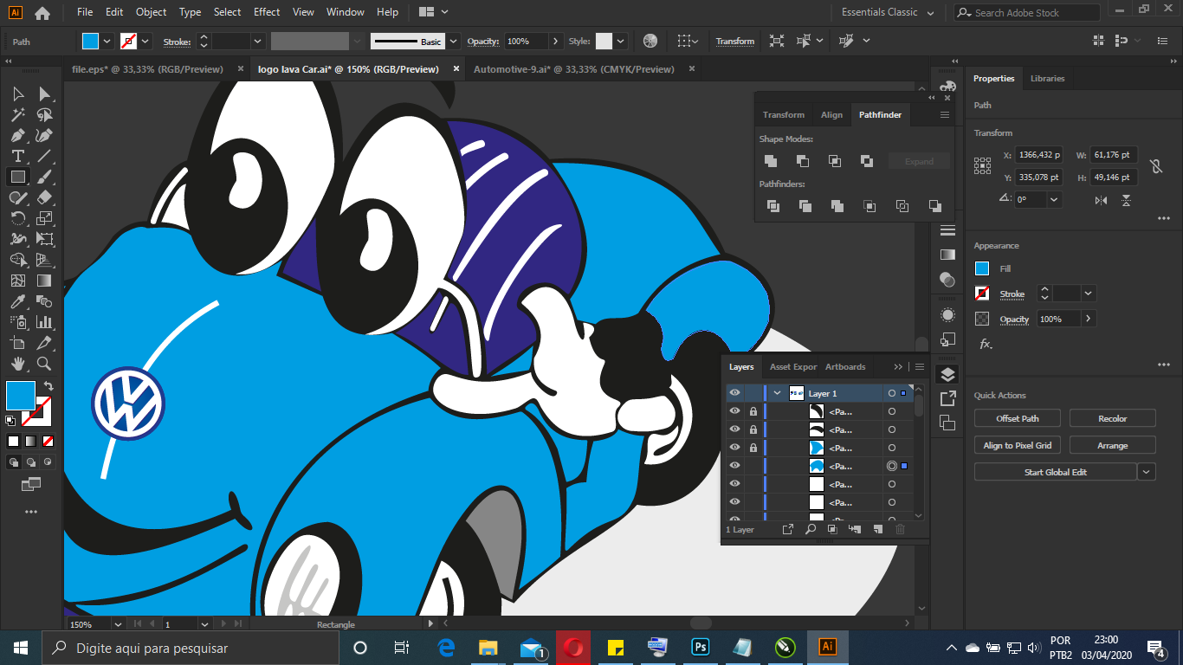The width and height of the screenshot is (1183, 665).
Task: Click Locate Object magnifier in Layers panel
Action: tap(811, 529)
